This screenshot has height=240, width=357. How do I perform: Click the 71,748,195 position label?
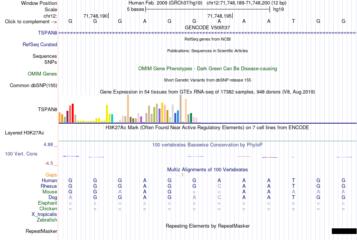tap(219, 16)
